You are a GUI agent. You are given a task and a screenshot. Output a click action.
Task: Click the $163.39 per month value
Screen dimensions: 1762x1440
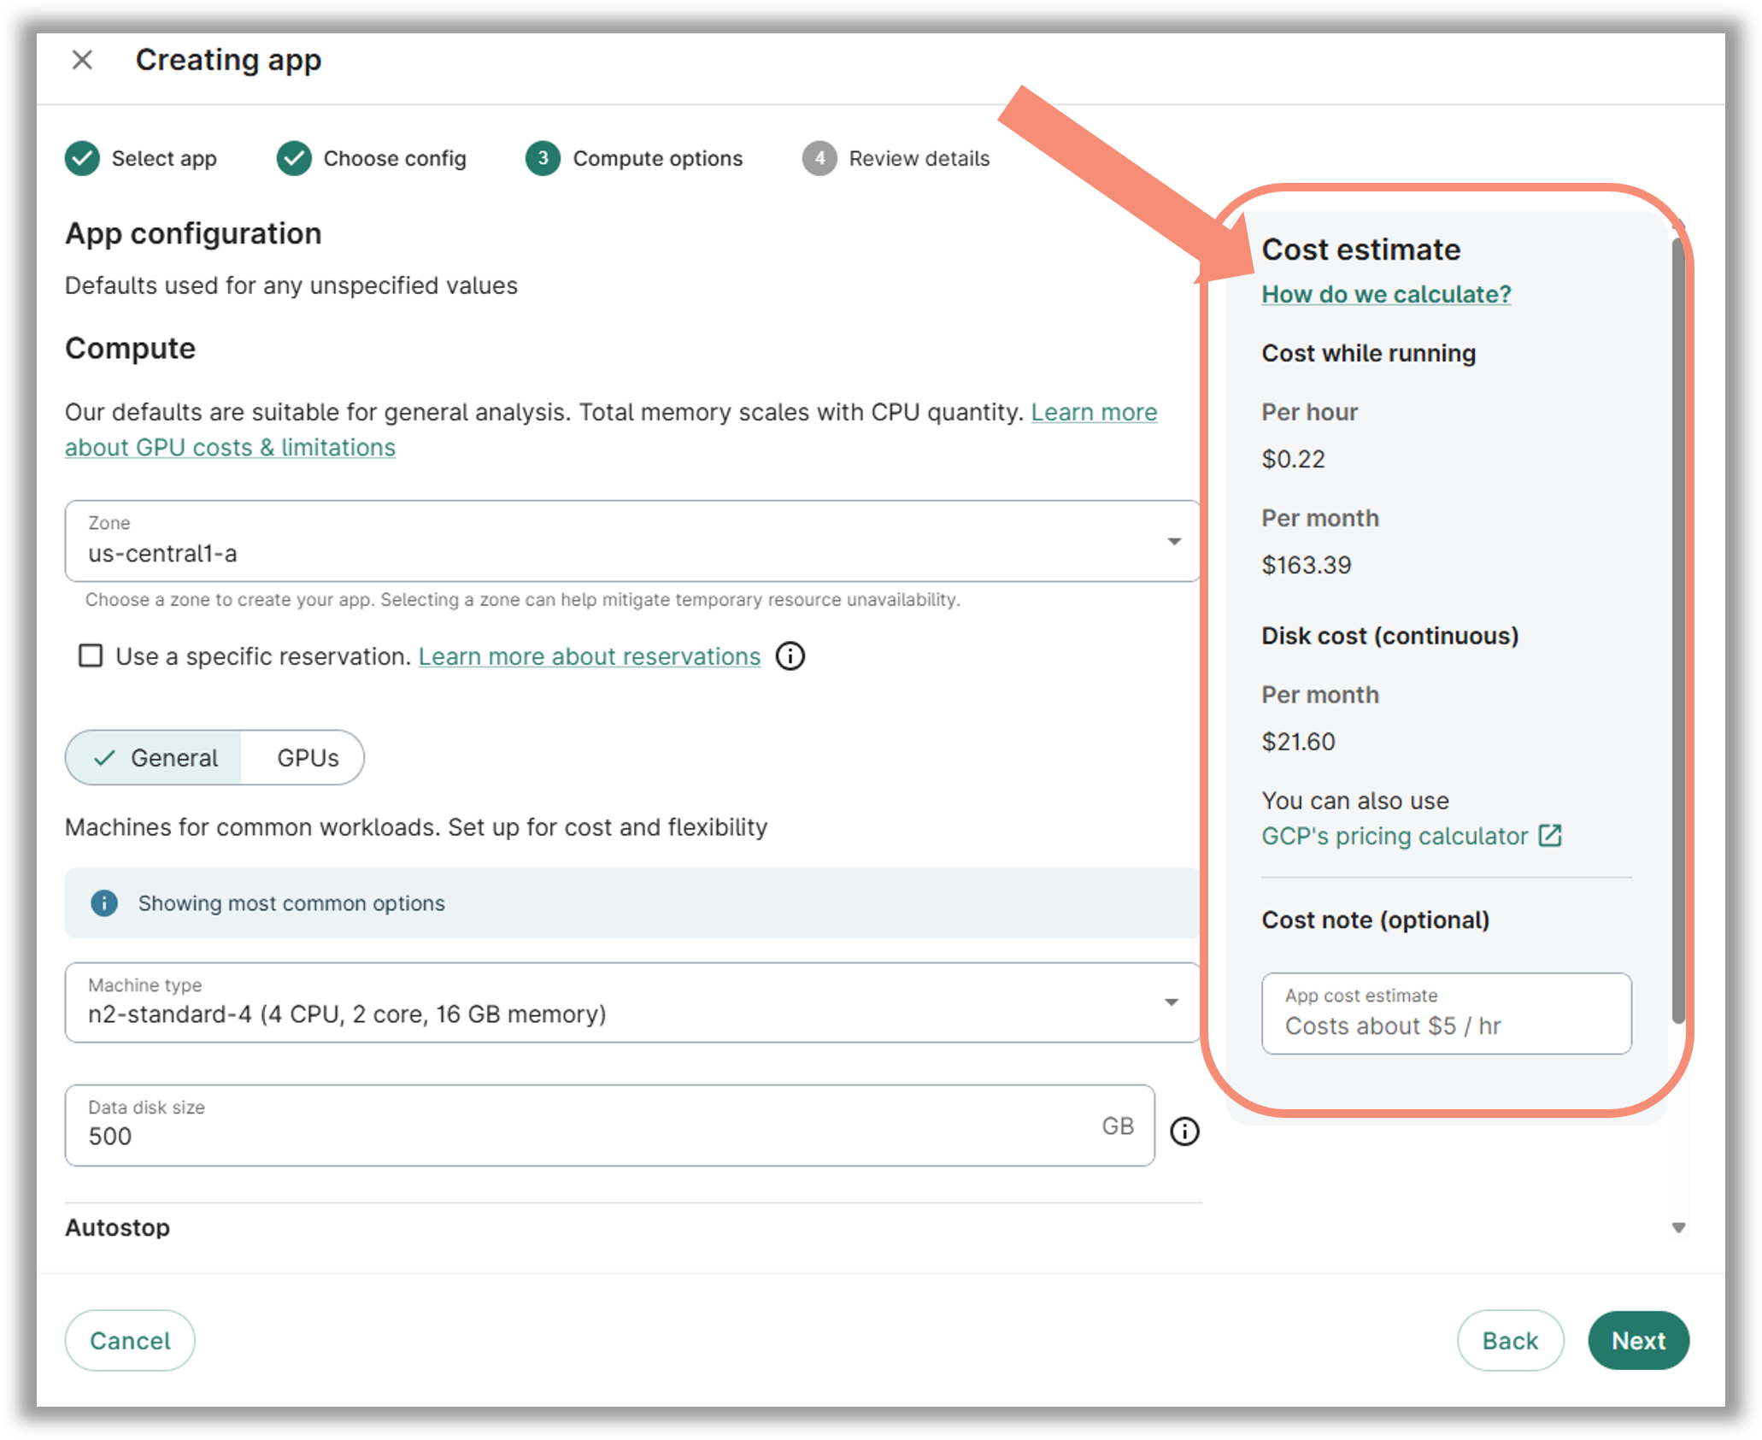[x=1307, y=565]
